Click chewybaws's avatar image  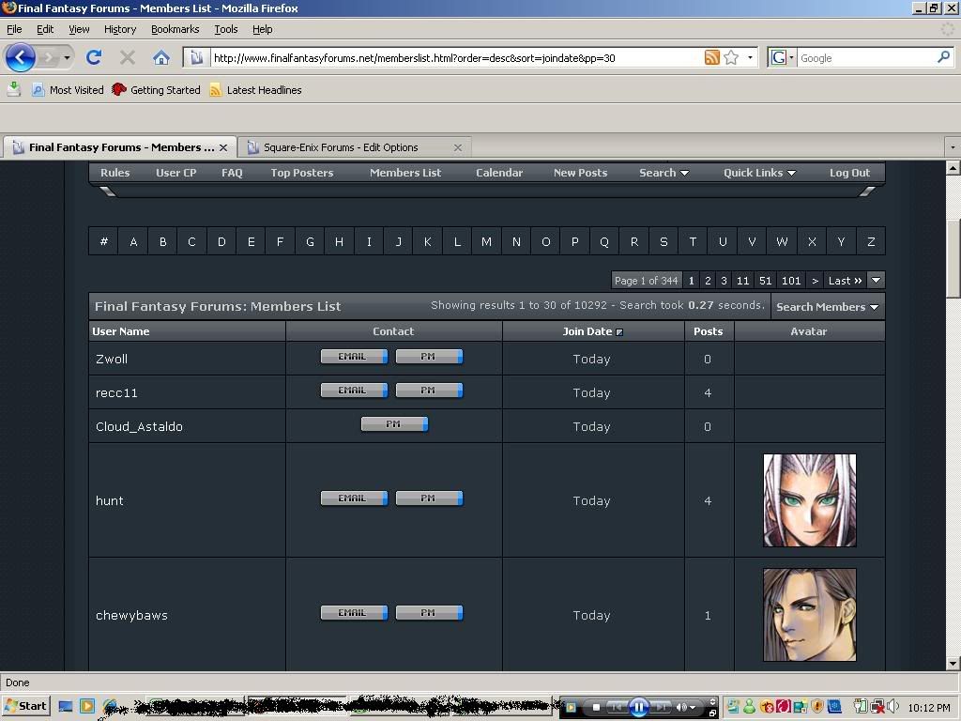(x=810, y=615)
